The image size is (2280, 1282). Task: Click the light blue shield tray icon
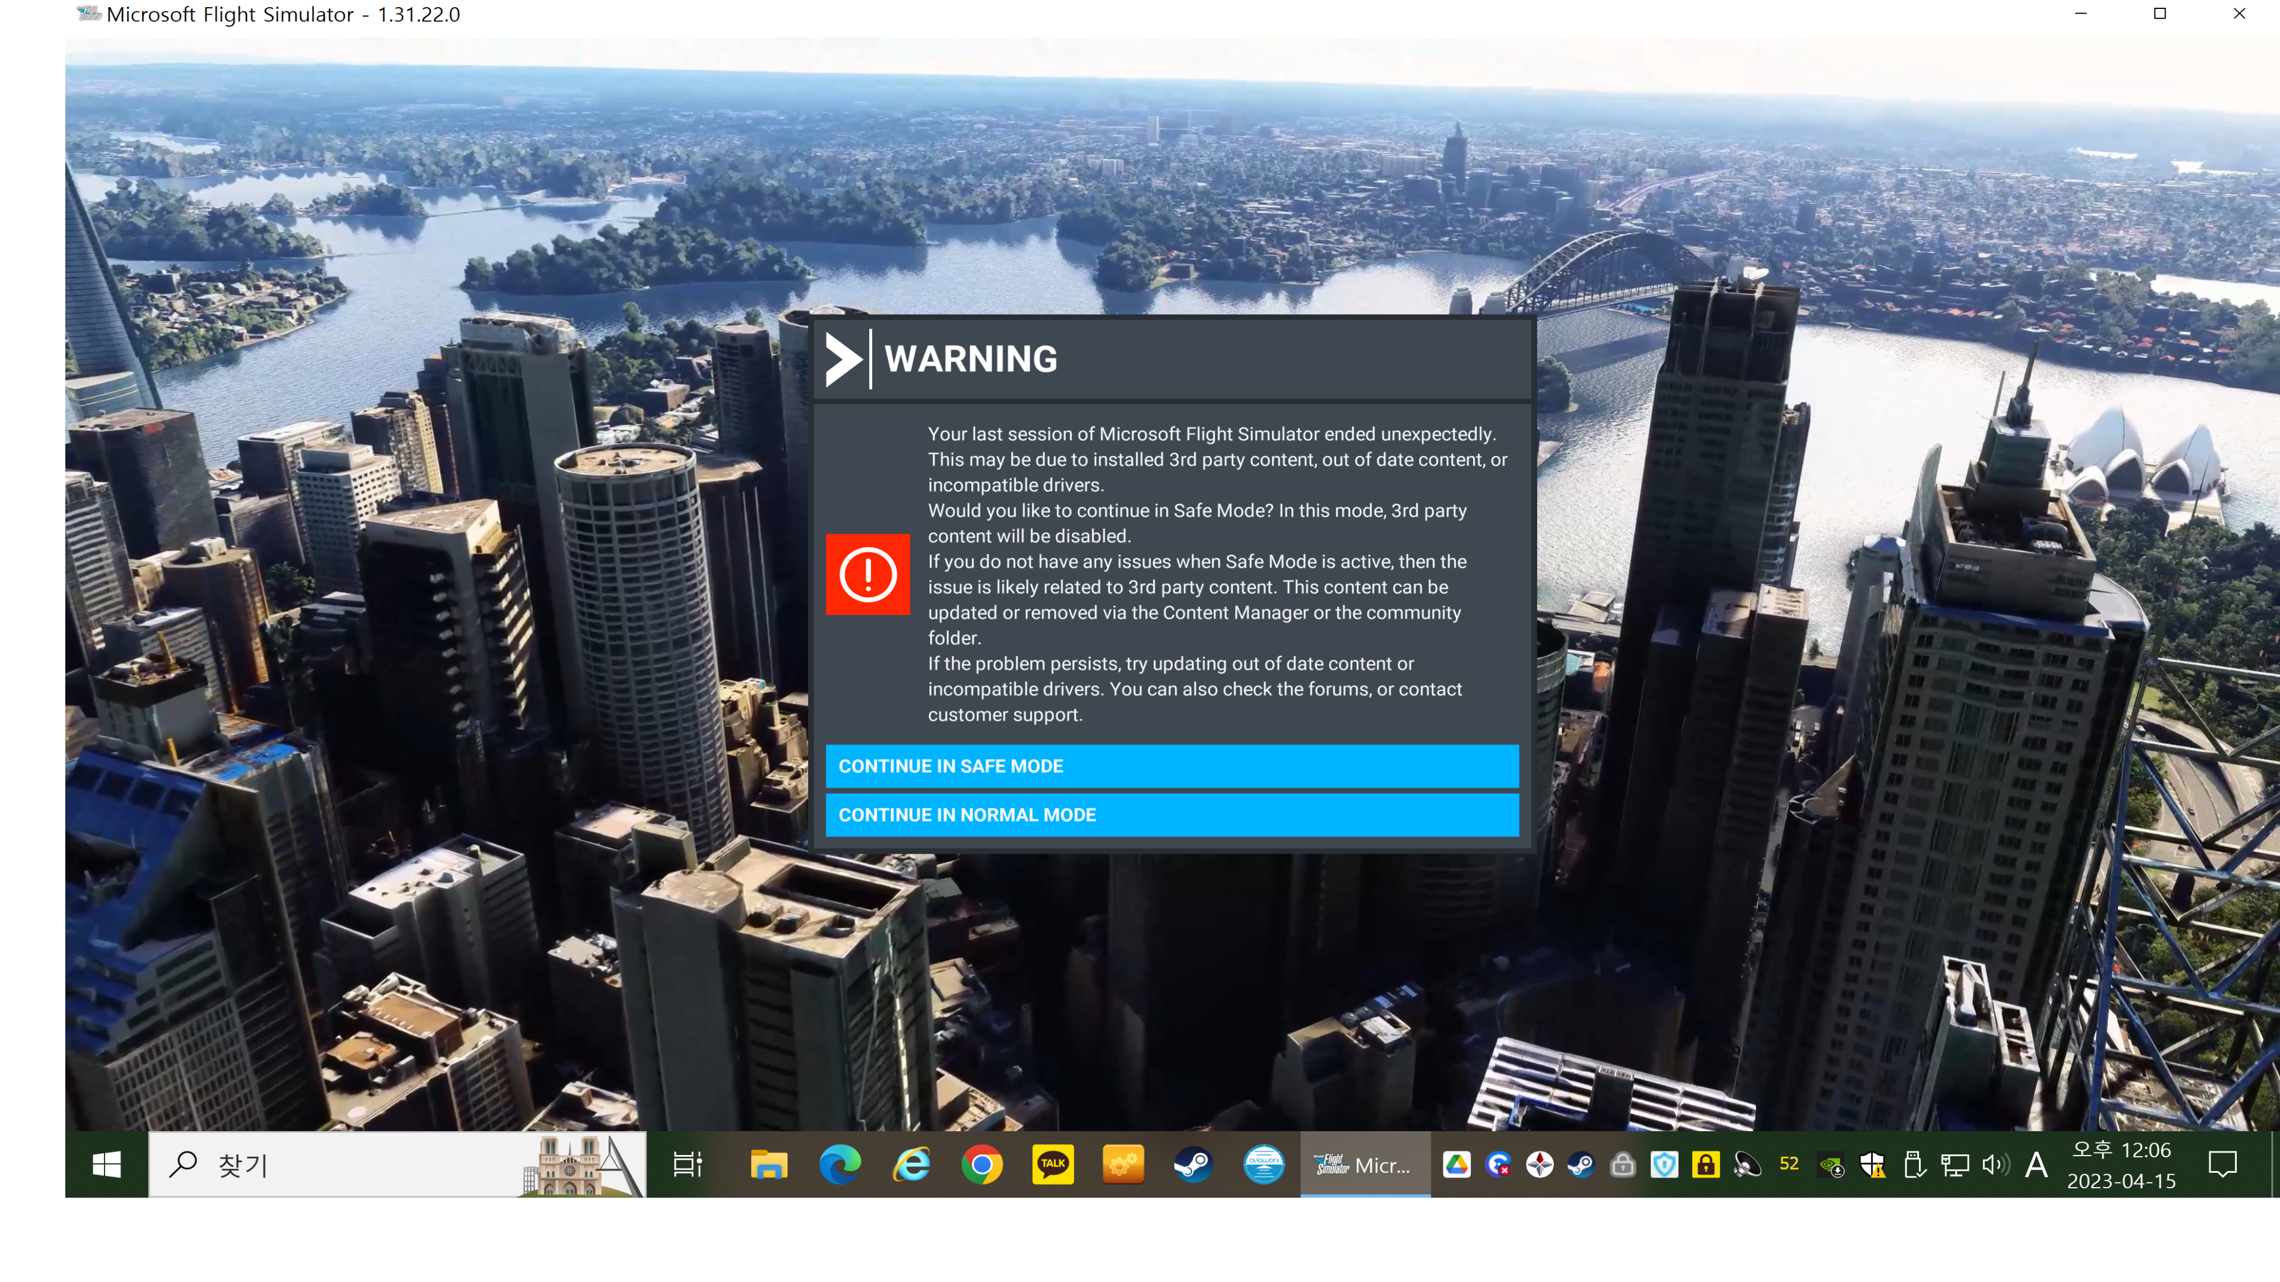[1664, 1164]
